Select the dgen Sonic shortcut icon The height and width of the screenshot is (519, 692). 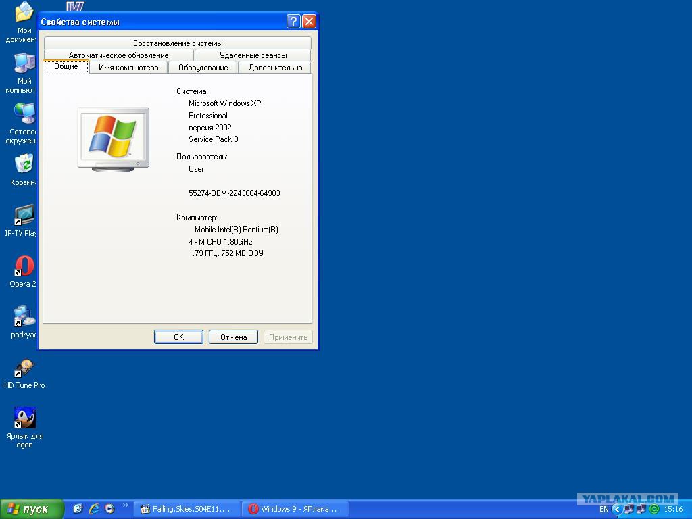point(24,418)
